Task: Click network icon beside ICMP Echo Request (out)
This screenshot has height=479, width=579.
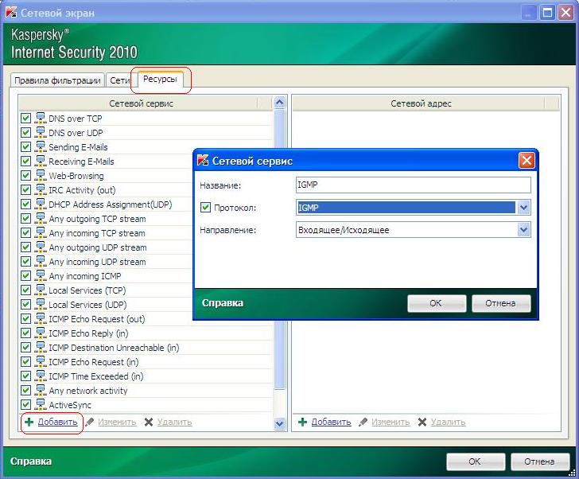Action: pos(41,319)
